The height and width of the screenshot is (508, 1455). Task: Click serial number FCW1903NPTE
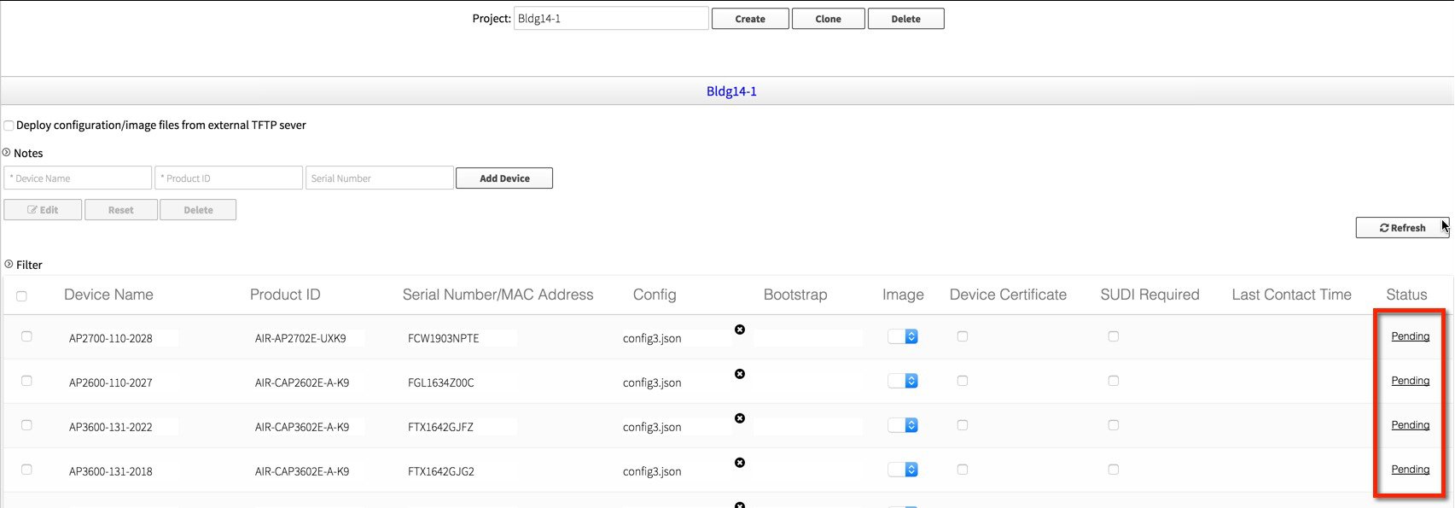click(x=444, y=339)
